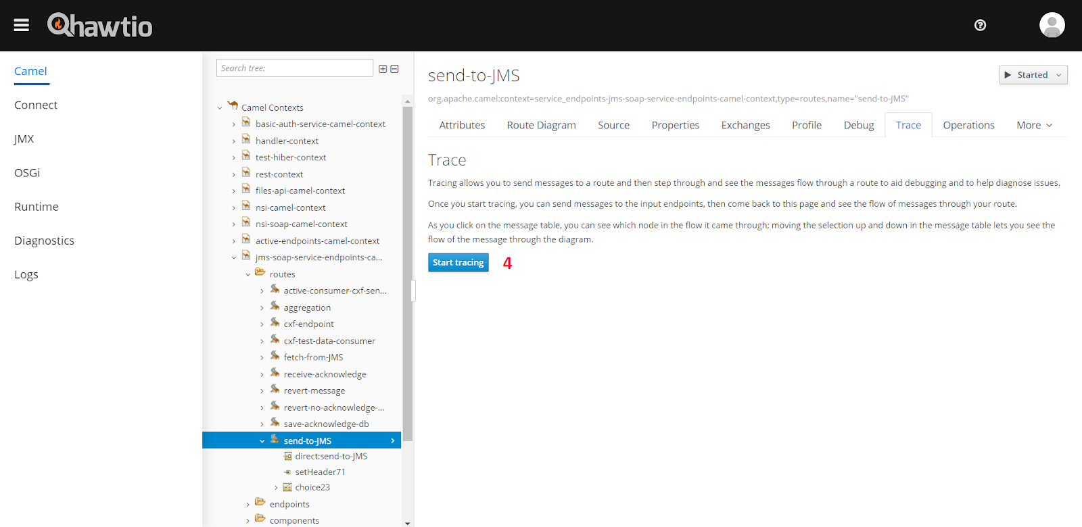This screenshot has height=527, width=1082.
Task: Expand all tree nodes icon
Action: coord(383,69)
